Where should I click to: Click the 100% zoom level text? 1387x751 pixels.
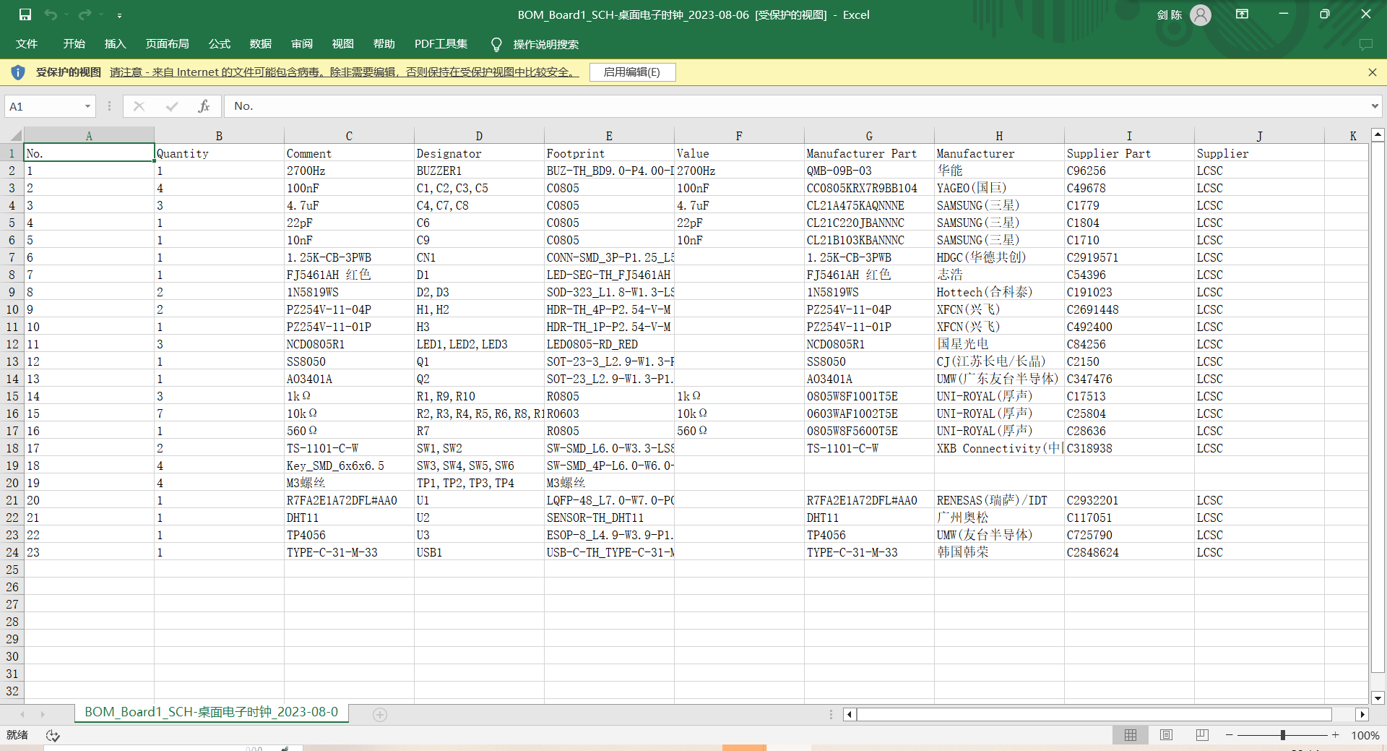point(1365,735)
